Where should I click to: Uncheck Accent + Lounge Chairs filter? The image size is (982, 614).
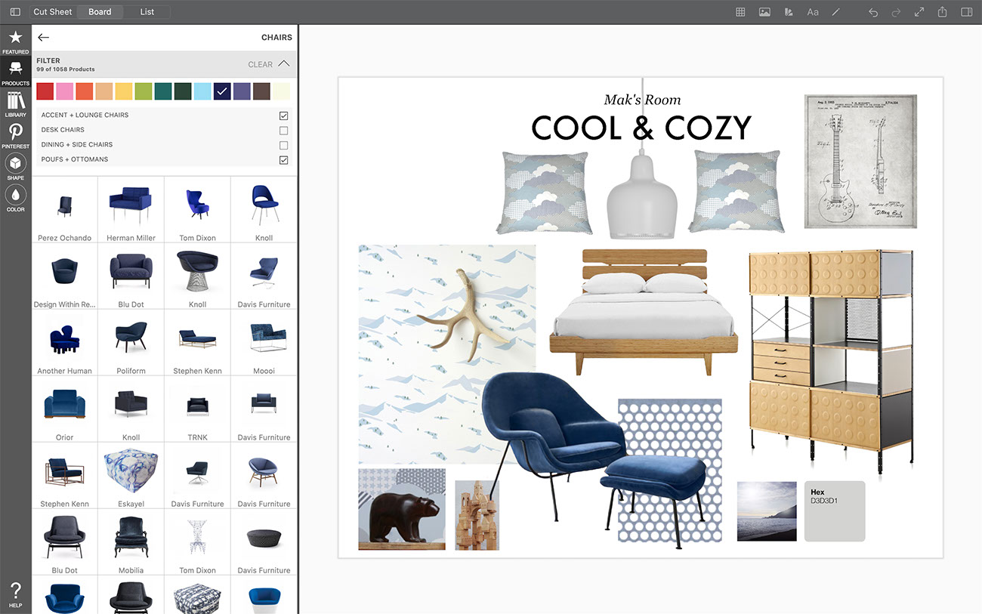click(283, 116)
